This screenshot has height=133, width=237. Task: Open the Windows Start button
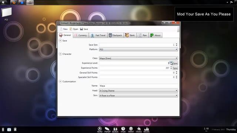click(3, 2)
